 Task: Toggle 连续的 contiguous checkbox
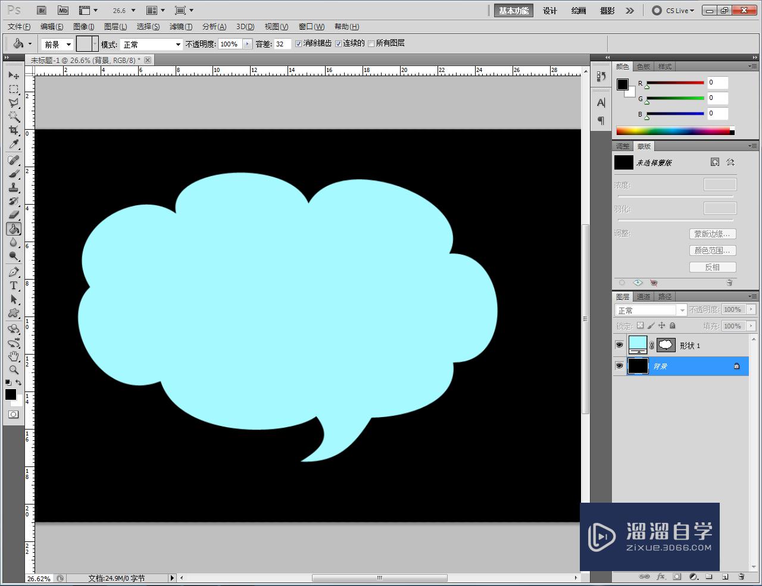(x=339, y=43)
